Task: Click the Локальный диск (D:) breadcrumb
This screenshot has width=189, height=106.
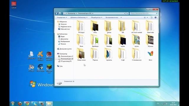Action: click(85, 14)
